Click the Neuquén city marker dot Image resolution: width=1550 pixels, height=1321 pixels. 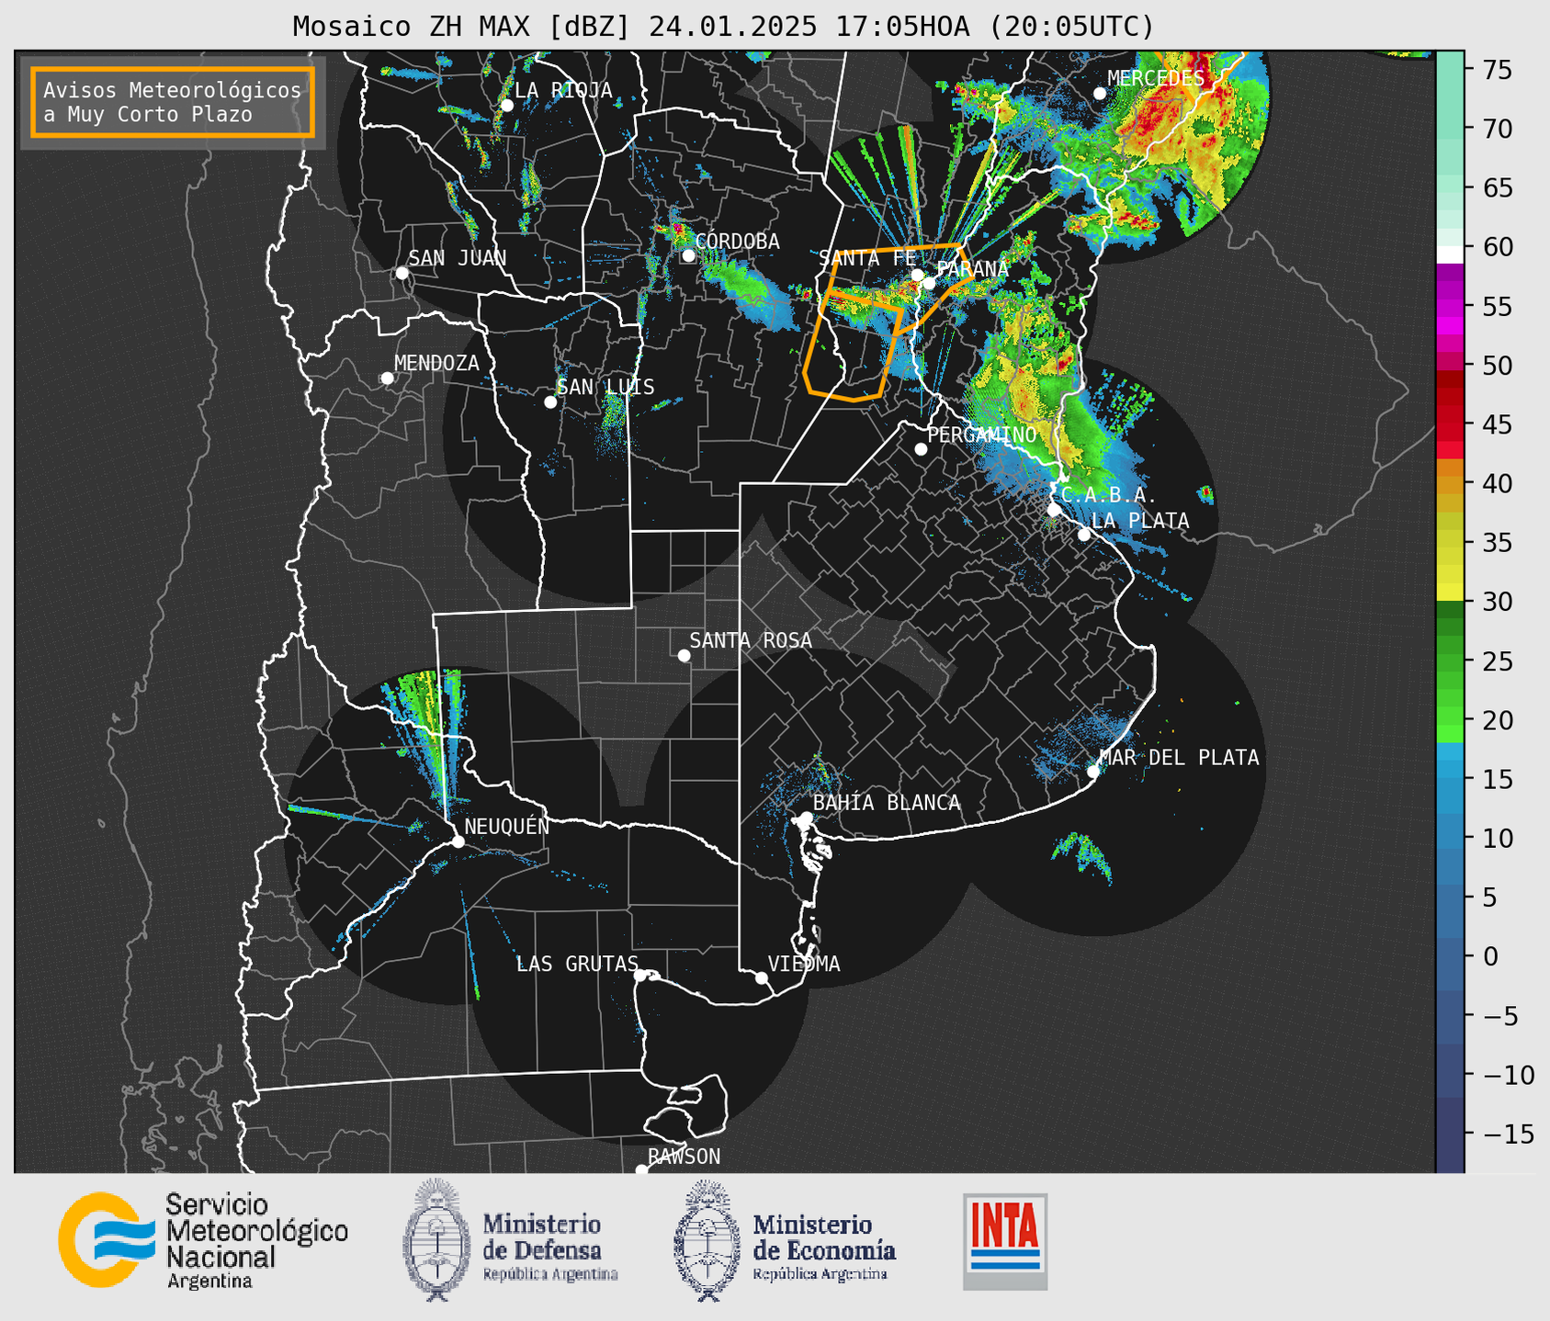458,841
